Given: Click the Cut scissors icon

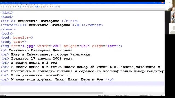Looking at the screenshot, I should 6,7.
